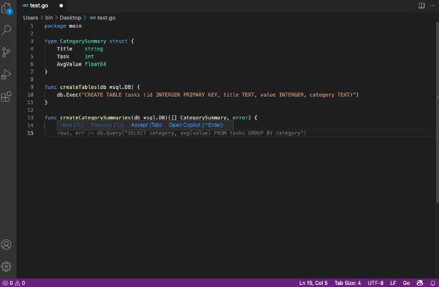
Task: Click the Accounts icon
Action: click(7, 244)
